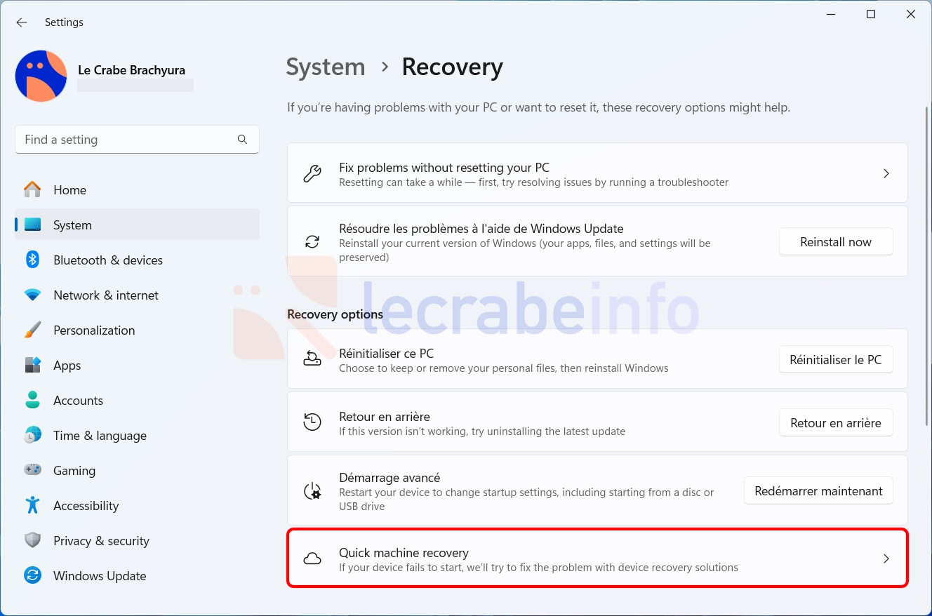Viewport: 932px width, 616px height.
Task: Click the Démarrage avancé power-gear icon
Action: (x=312, y=490)
